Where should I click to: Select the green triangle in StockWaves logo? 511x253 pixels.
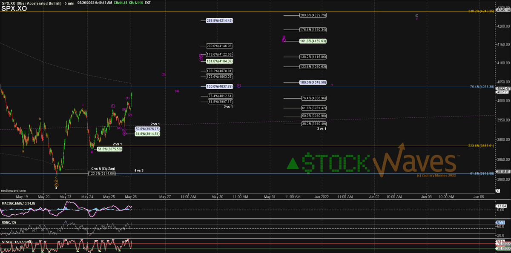click(x=293, y=163)
